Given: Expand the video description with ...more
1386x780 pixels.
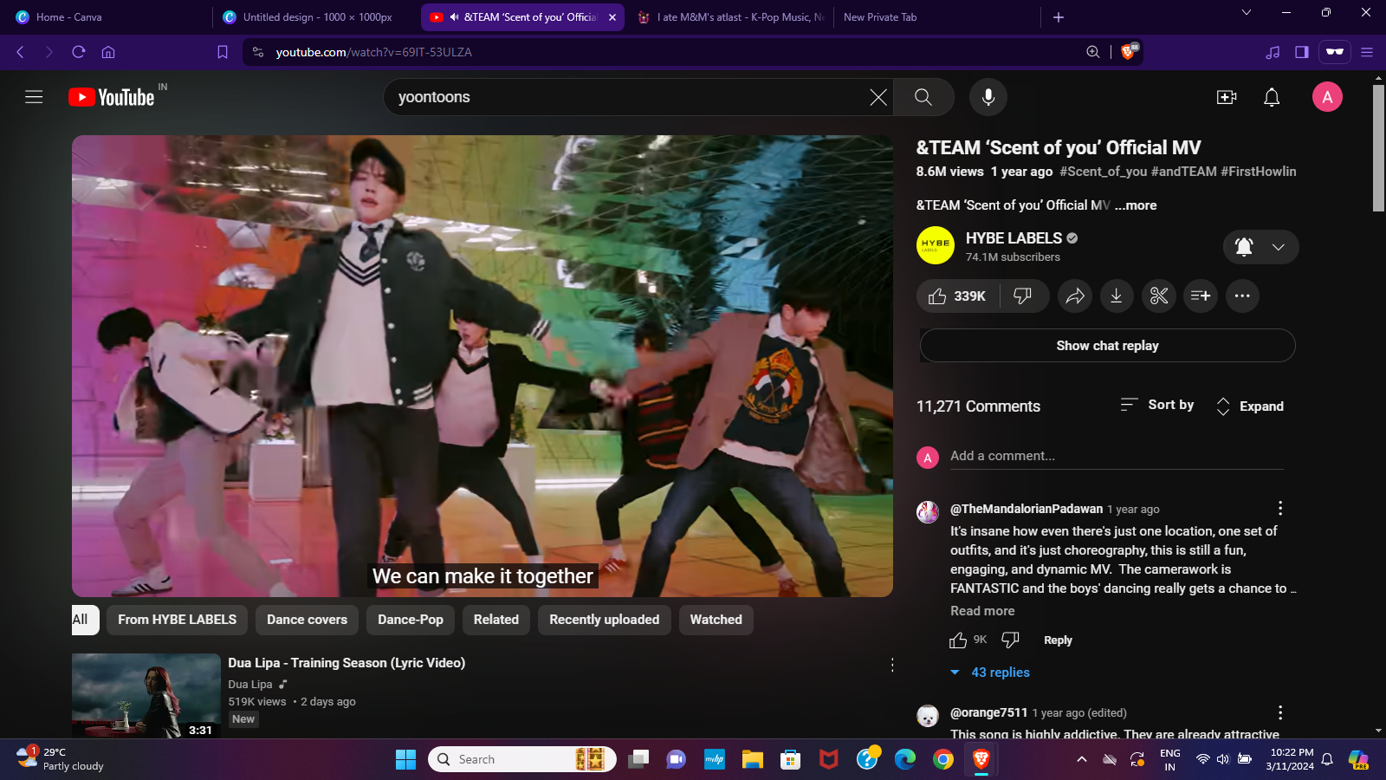Looking at the screenshot, I should 1136,205.
